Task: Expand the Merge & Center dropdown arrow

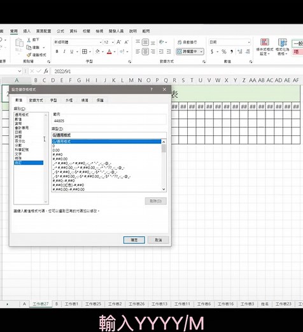Action: (x=201, y=52)
